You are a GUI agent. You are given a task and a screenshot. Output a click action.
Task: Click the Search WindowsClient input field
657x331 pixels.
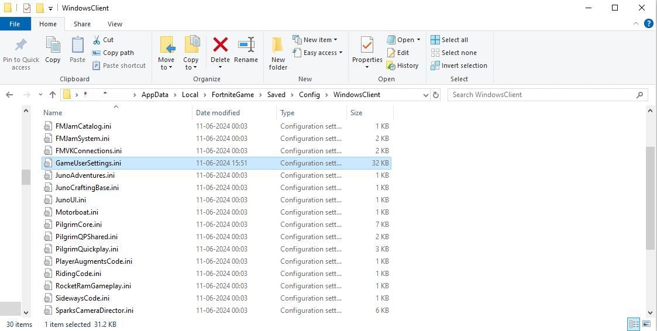click(541, 95)
